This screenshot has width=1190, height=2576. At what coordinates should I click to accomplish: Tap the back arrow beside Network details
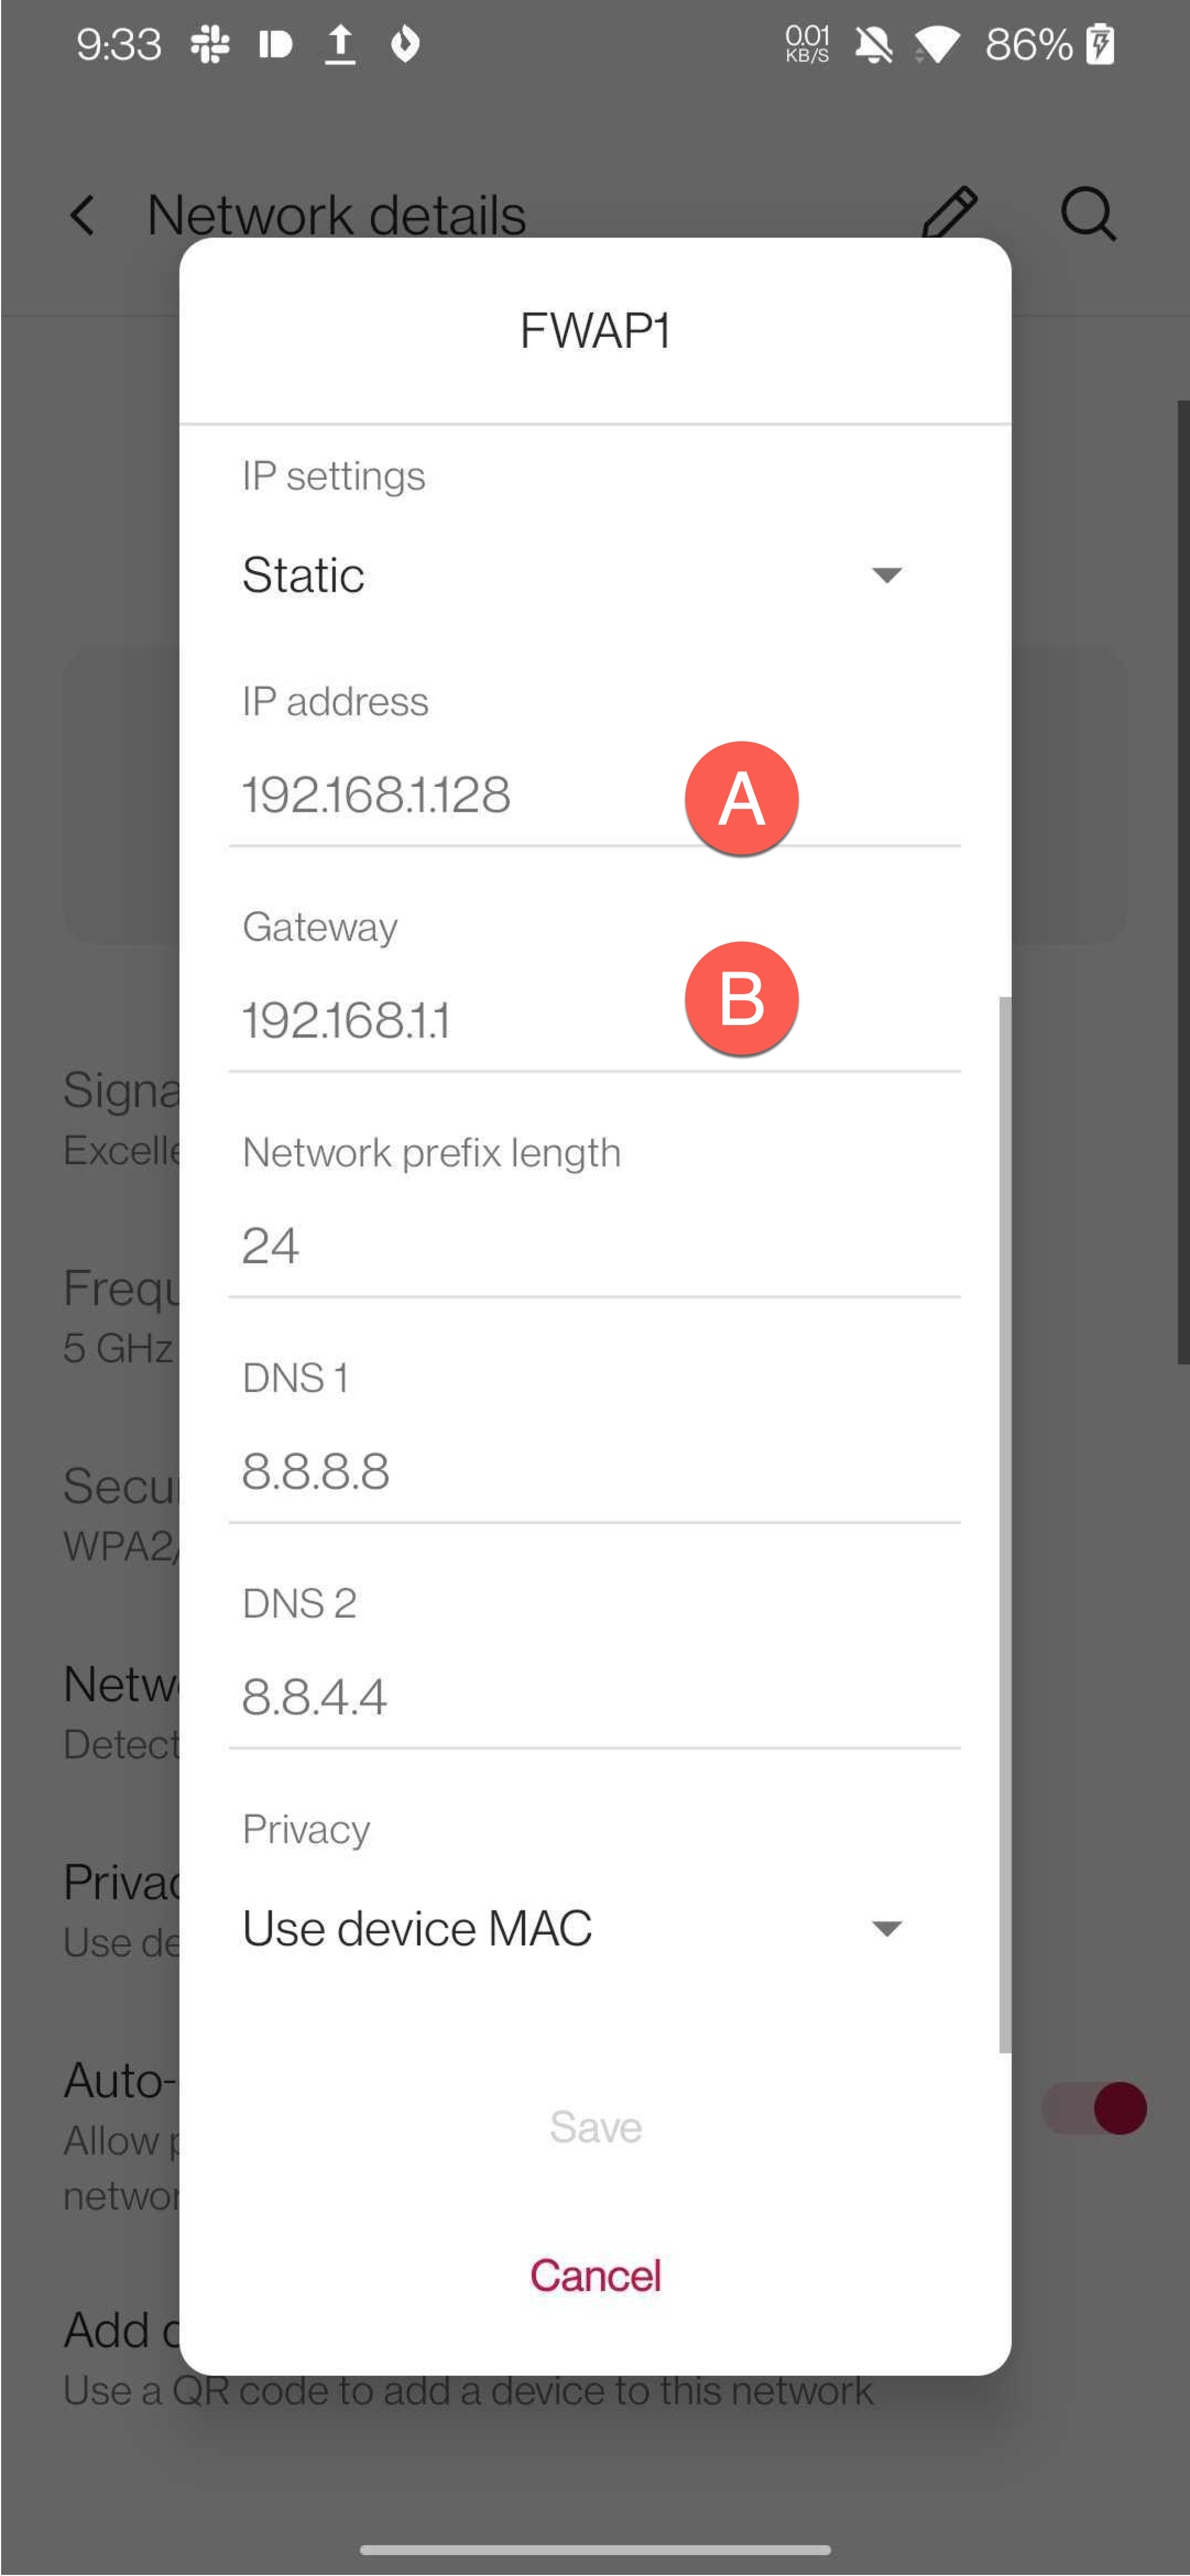click(x=82, y=215)
